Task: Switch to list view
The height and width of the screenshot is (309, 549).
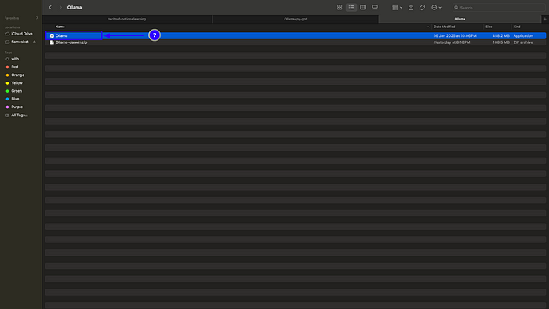Action: pos(351,7)
